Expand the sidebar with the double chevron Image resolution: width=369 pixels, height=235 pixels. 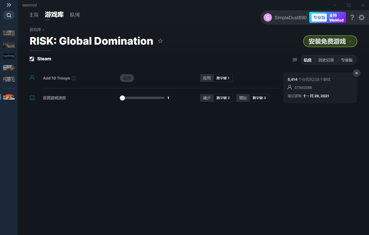9,5
